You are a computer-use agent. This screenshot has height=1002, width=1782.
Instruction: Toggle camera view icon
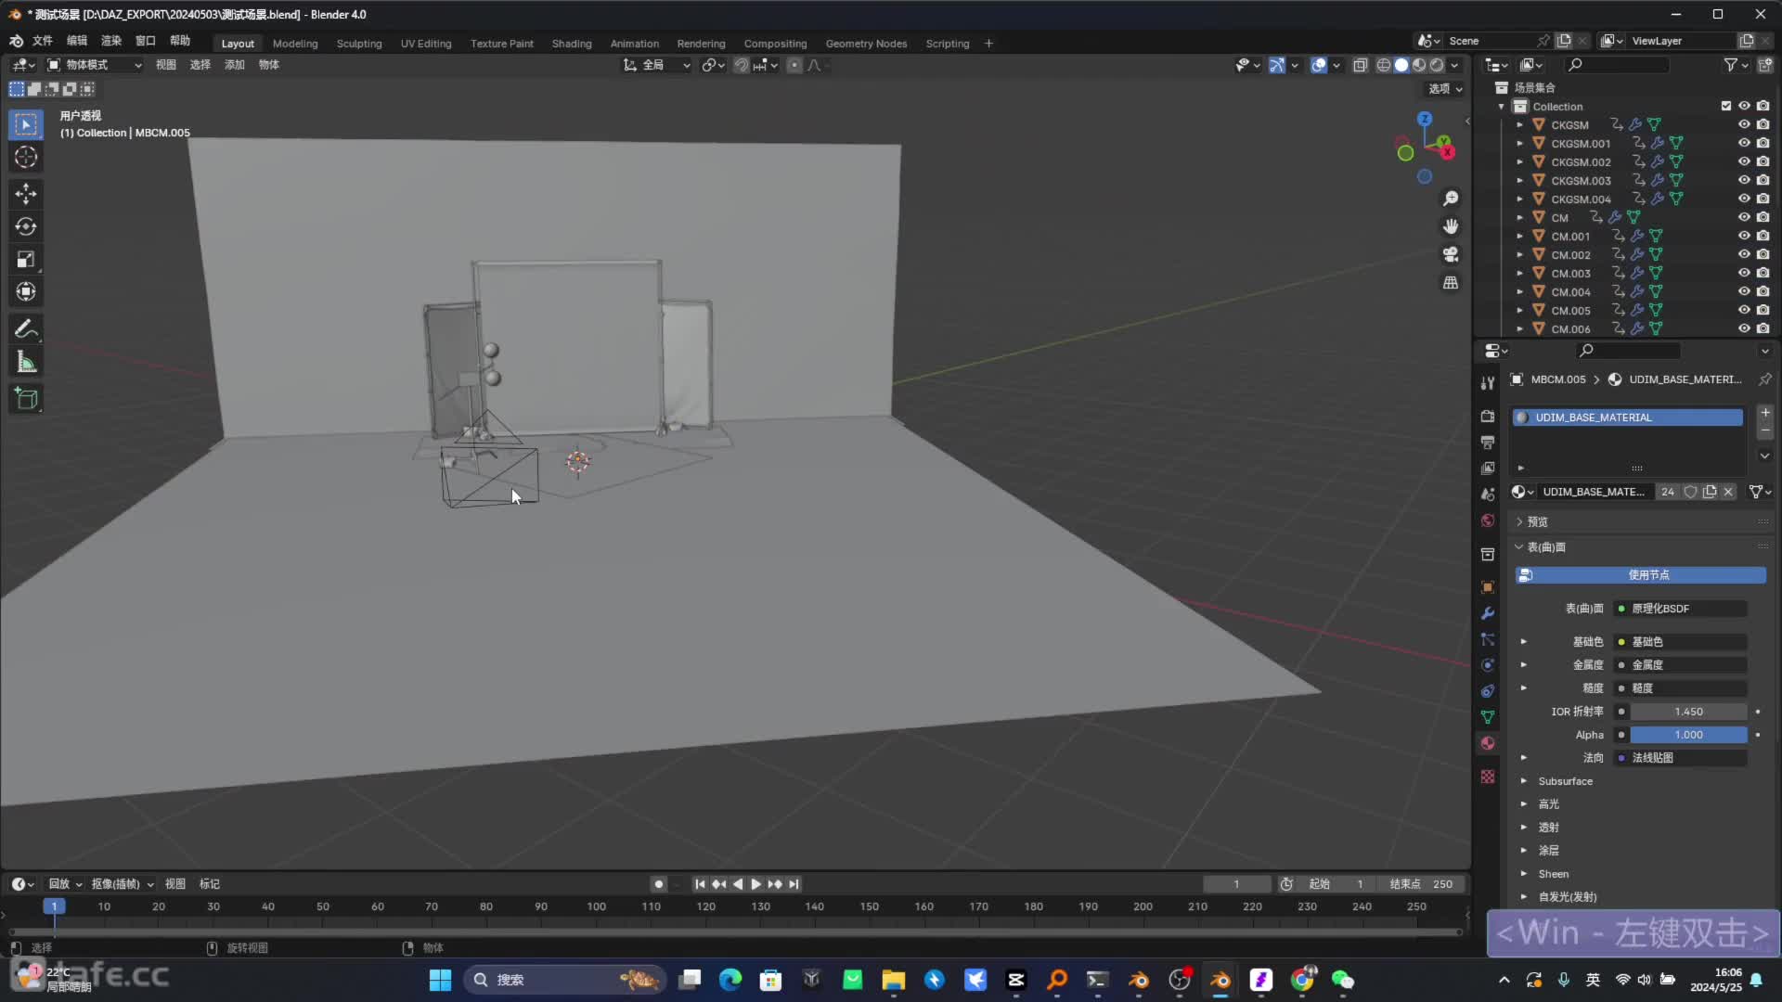[x=1451, y=254]
